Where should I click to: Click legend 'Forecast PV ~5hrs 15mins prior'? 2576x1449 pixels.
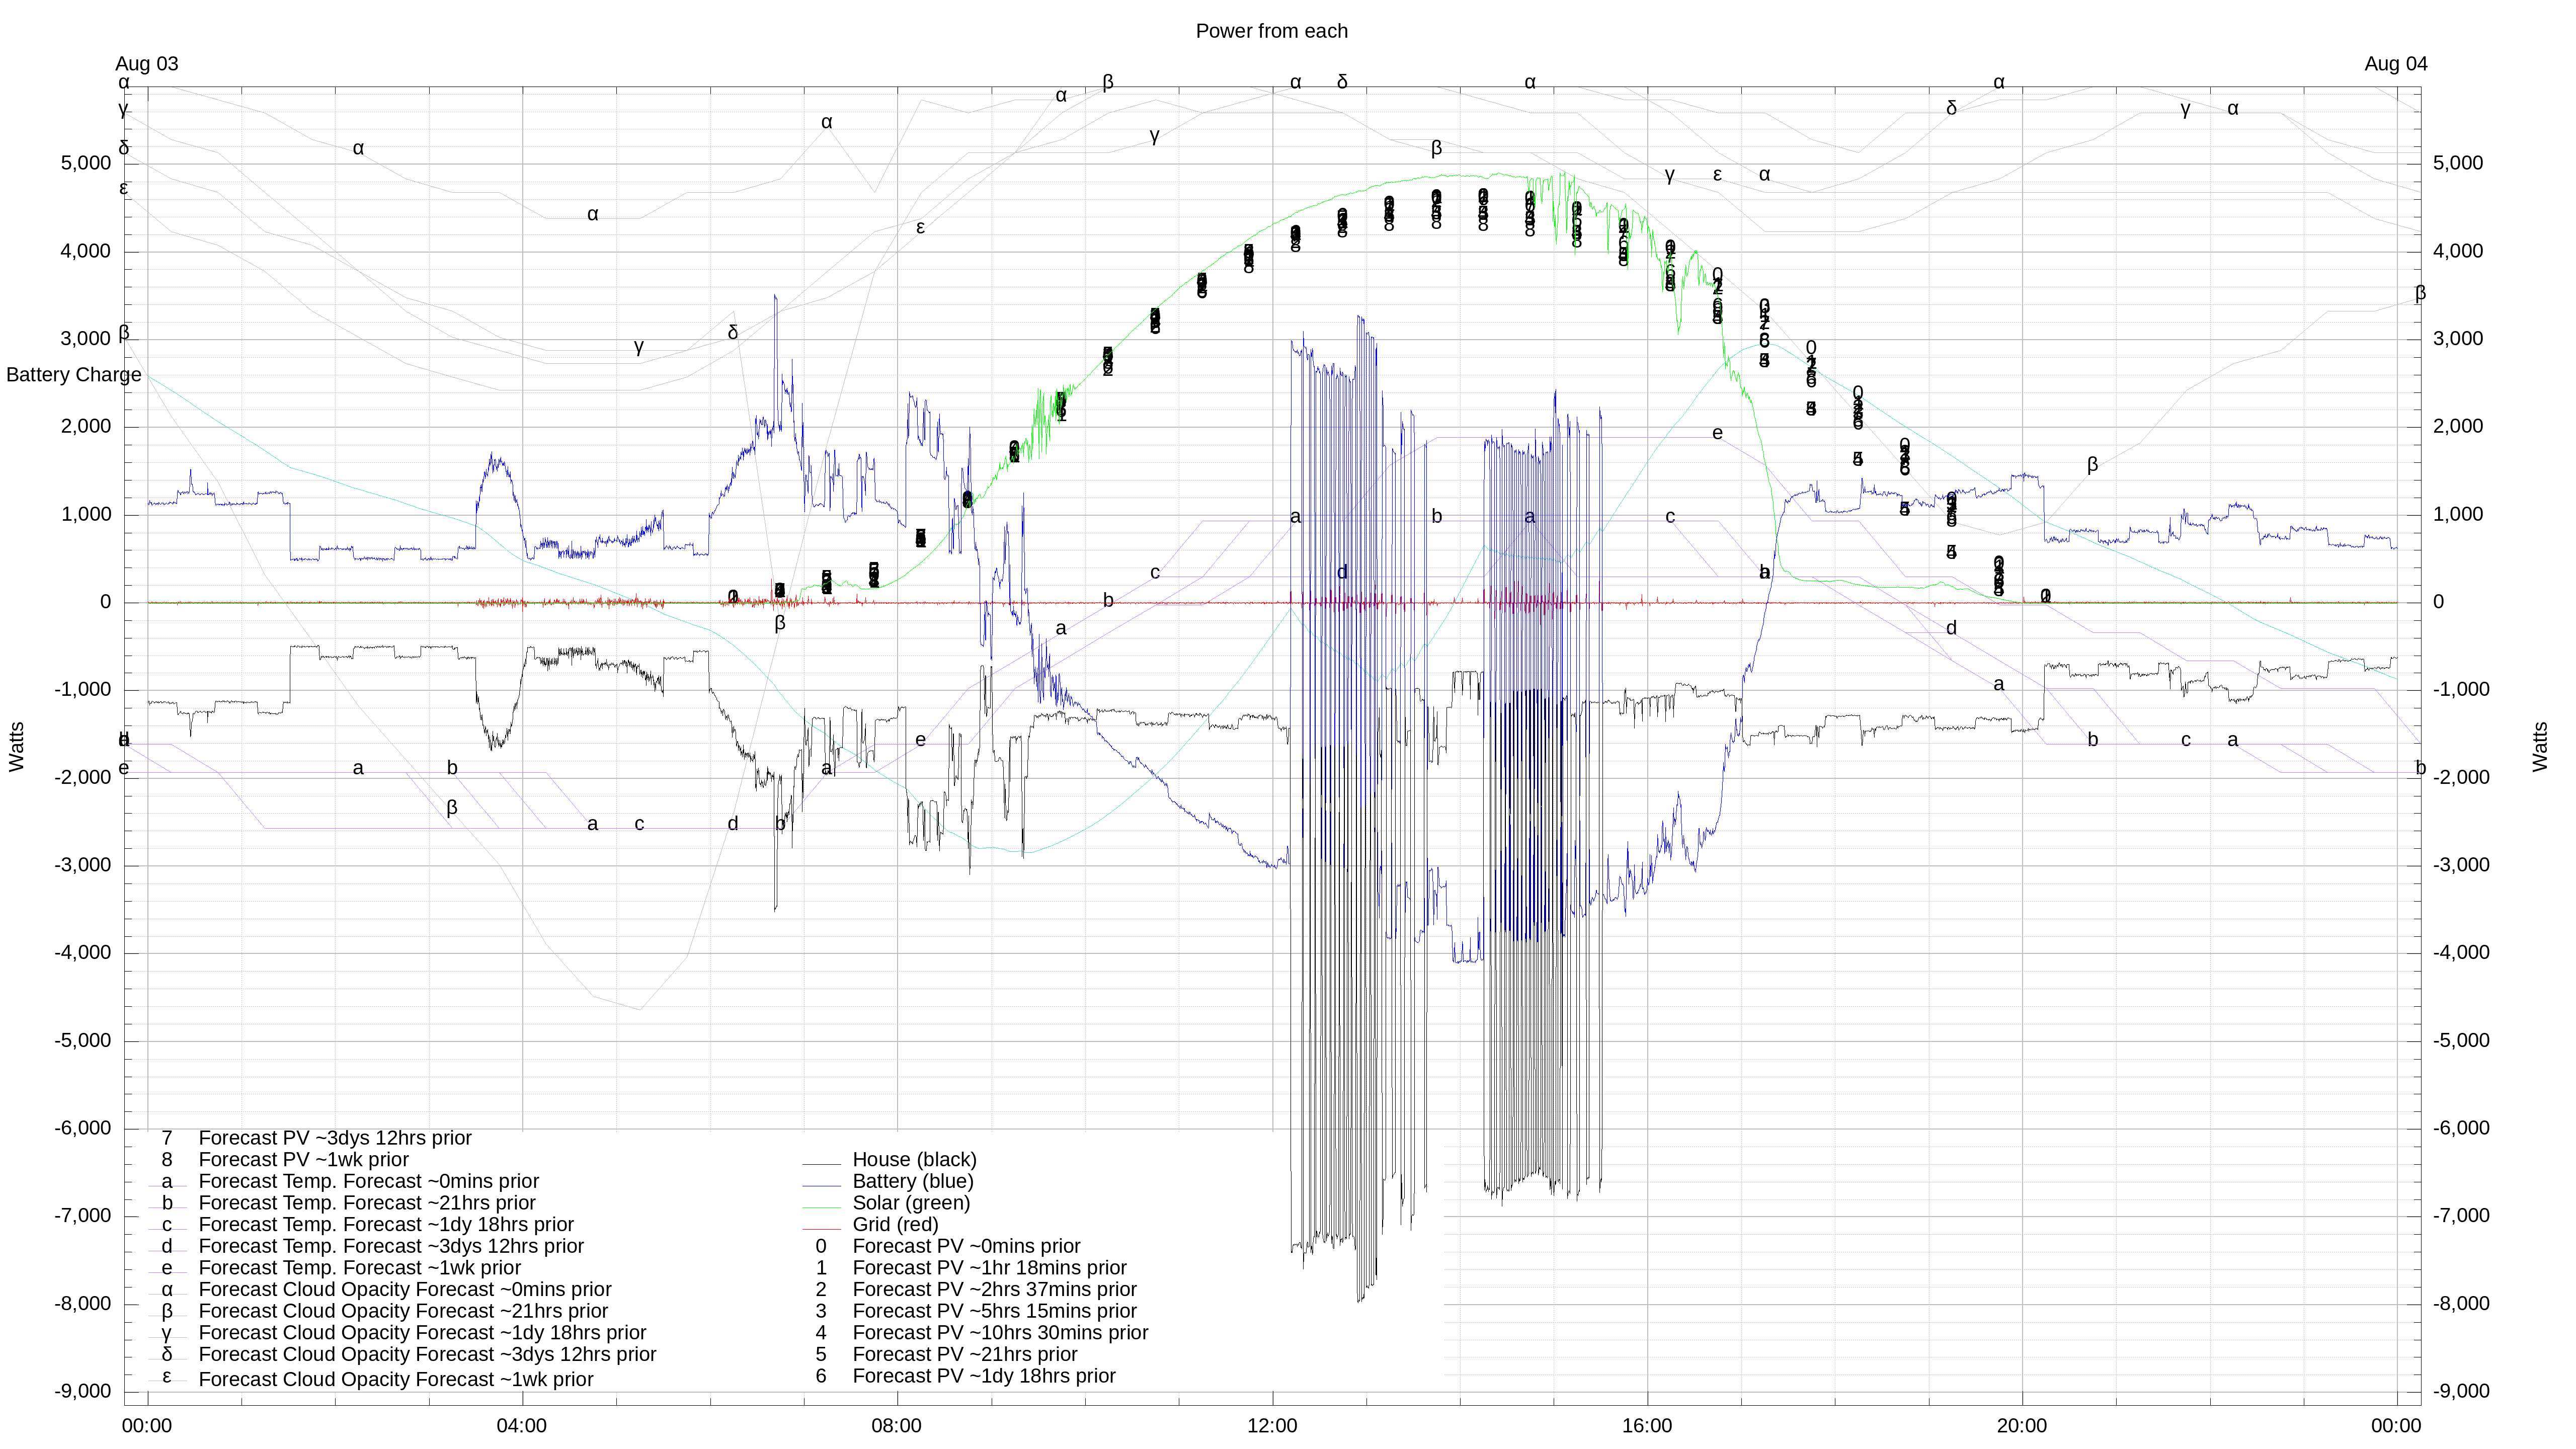pyautogui.click(x=994, y=1312)
